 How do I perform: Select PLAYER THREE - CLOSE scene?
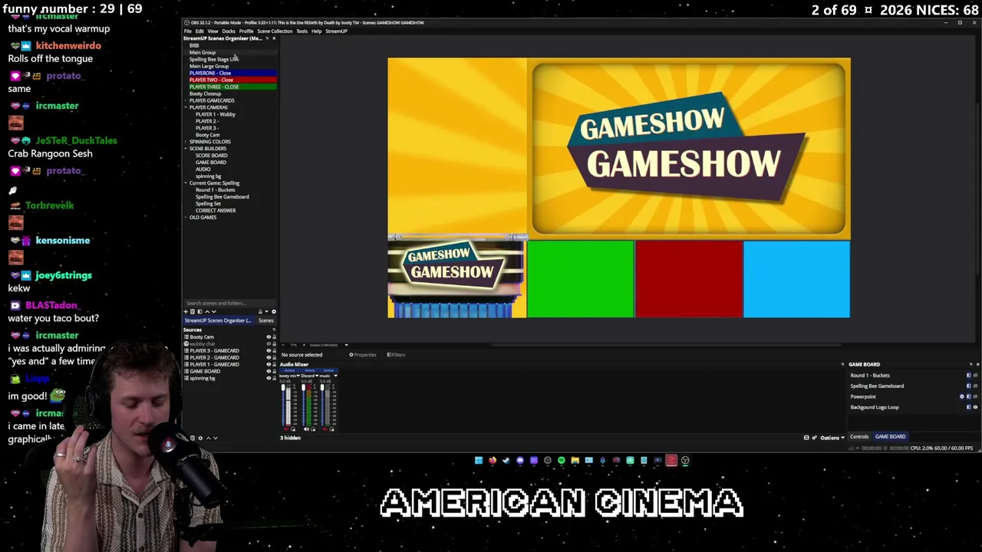[x=232, y=87]
